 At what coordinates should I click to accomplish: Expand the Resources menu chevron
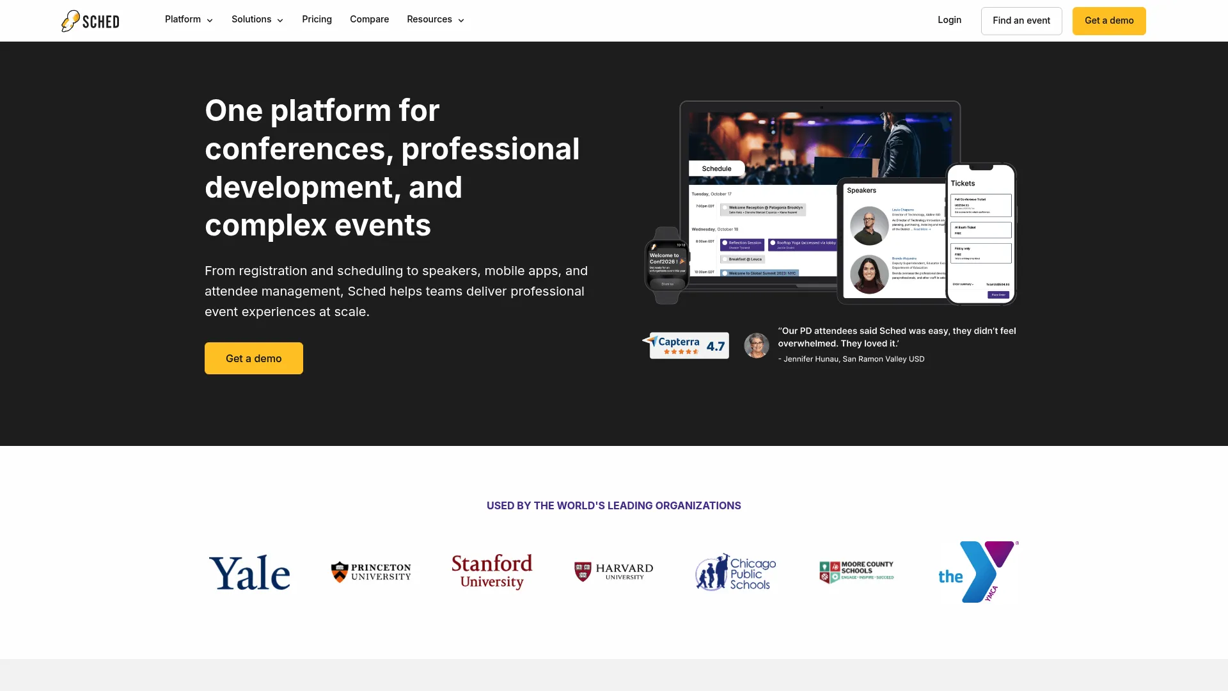(461, 20)
